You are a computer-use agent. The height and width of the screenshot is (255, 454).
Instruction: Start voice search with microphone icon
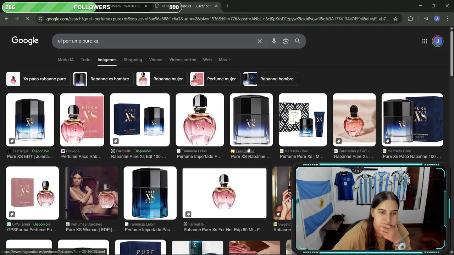point(274,41)
